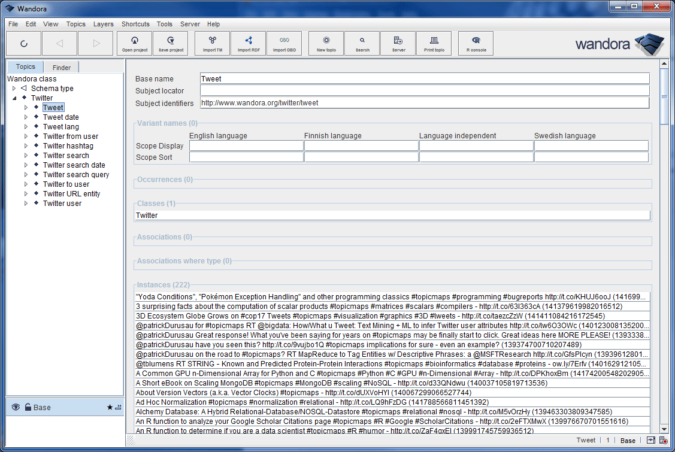
Task: Select the Topics tab
Action: (x=25, y=66)
